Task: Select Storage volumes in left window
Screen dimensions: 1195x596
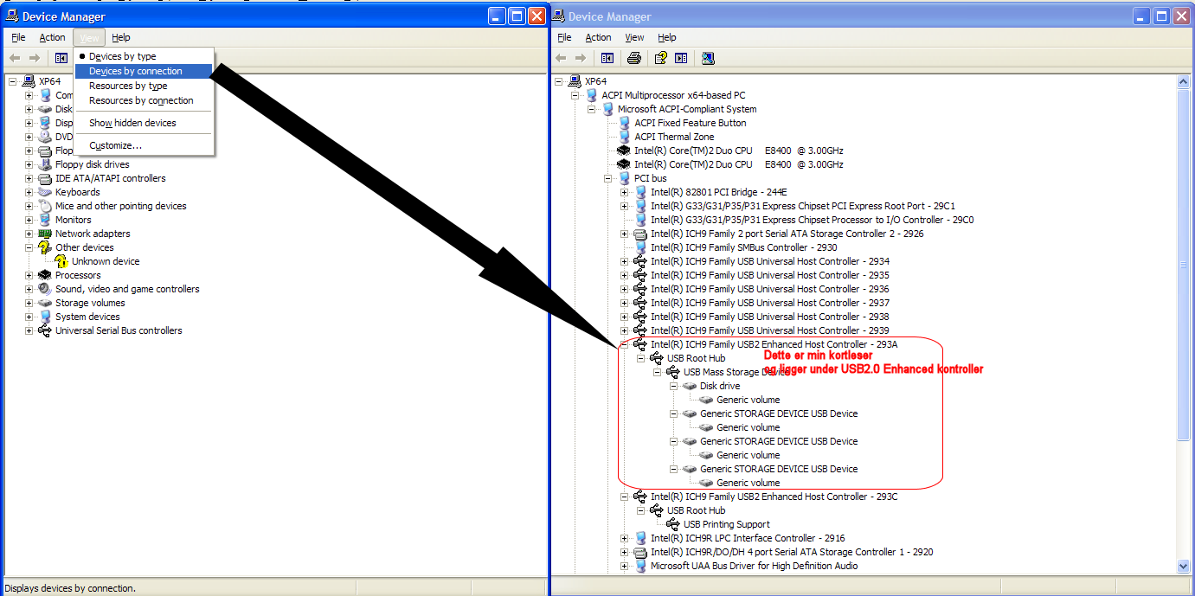Action: pos(90,303)
